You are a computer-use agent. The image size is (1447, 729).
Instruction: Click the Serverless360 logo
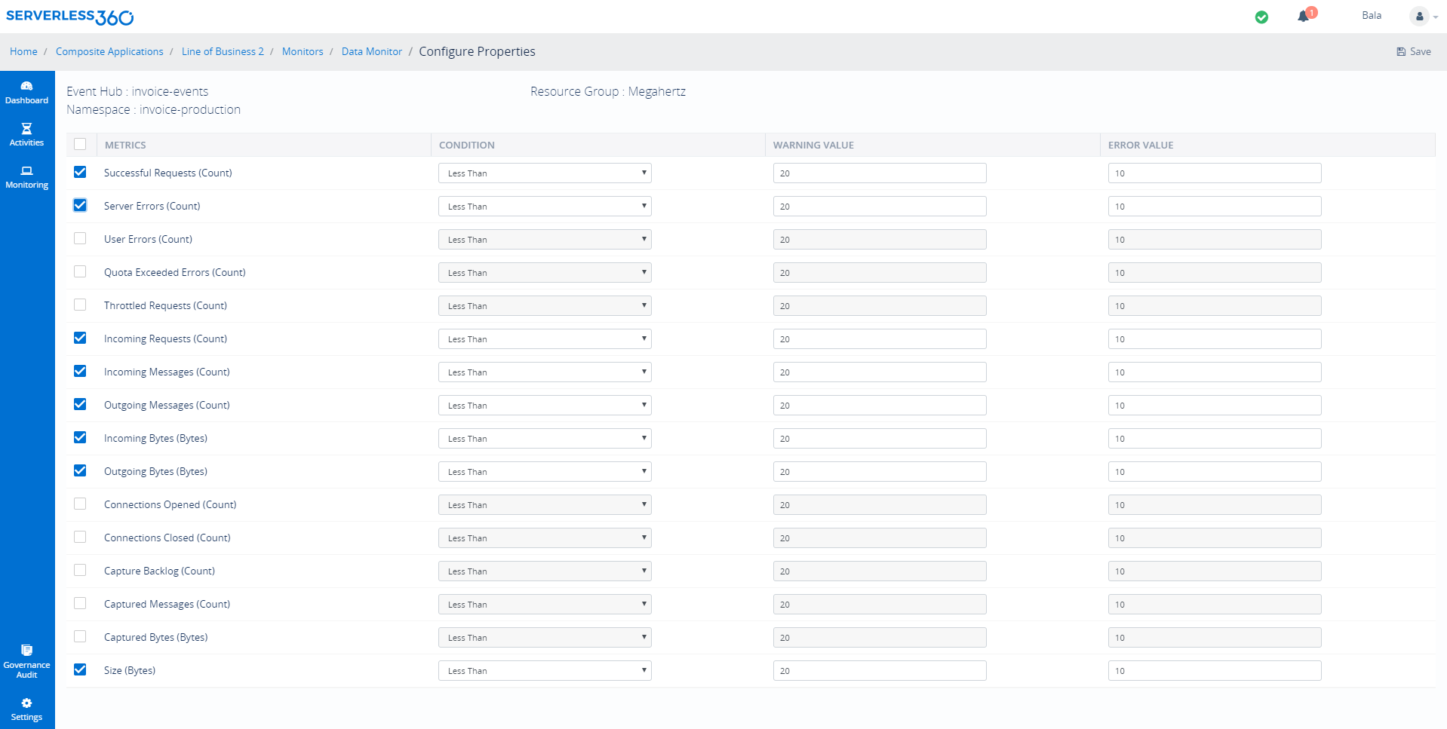(69, 15)
